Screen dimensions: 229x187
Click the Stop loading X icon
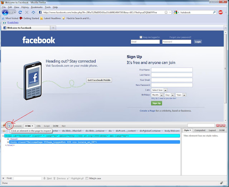point(27,12)
